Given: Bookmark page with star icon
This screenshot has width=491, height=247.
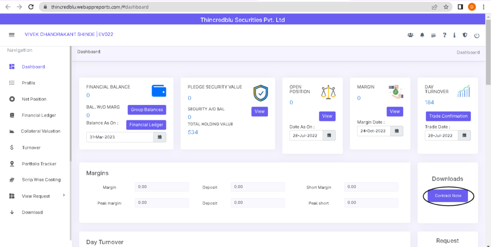Looking at the screenshot, I should point(446,7).
